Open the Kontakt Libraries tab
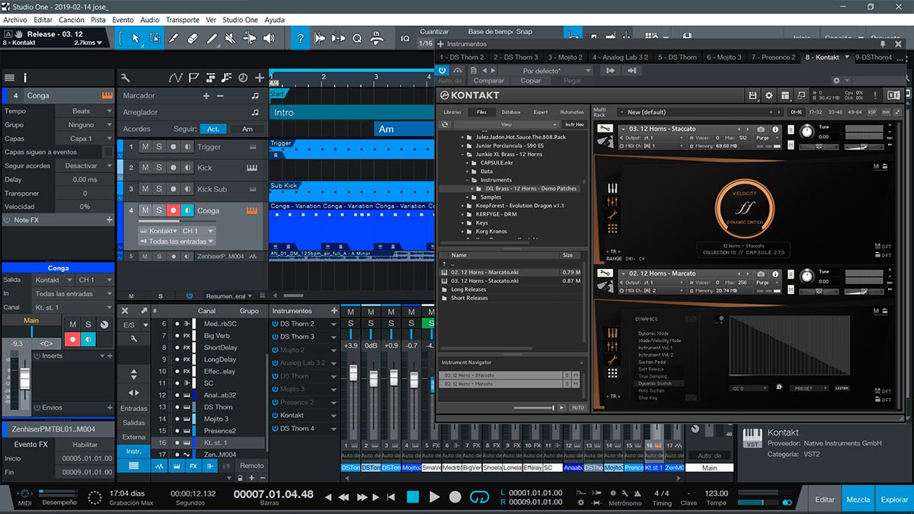 (x=452, y=112)
